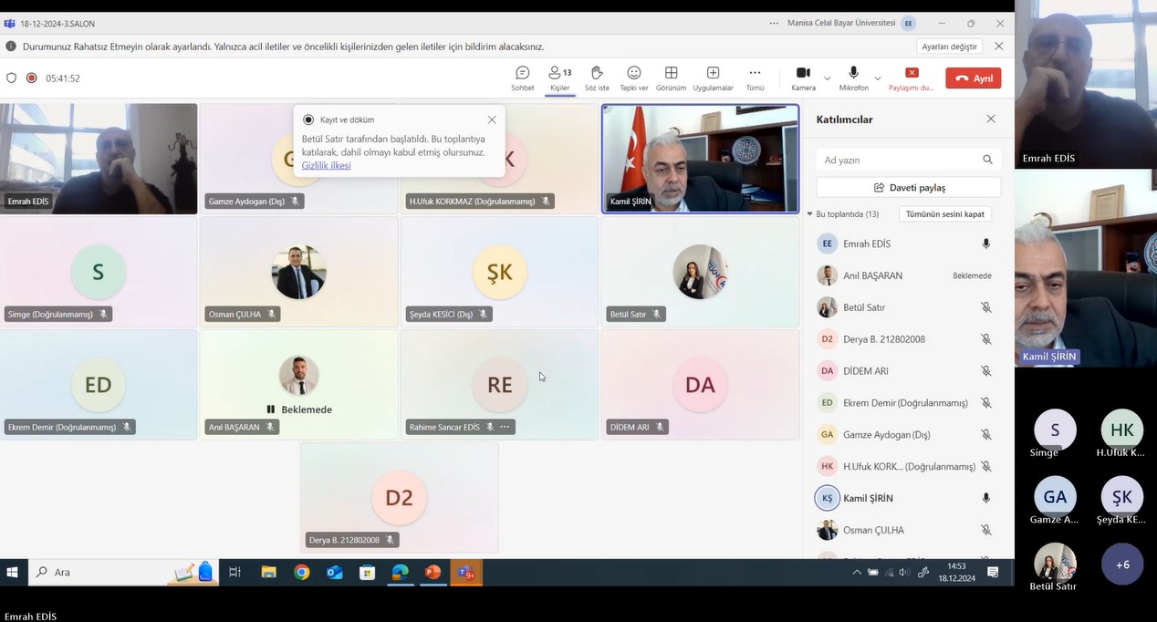Image resolution: width=1157 pixels, height=622 pixels.
Task: Expand the microphone options dropdown arrow
Action: coord(878,78)
